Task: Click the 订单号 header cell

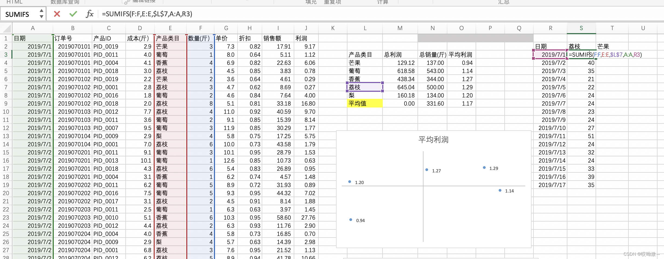Action: pyautogui.click(x=72, y=38)
